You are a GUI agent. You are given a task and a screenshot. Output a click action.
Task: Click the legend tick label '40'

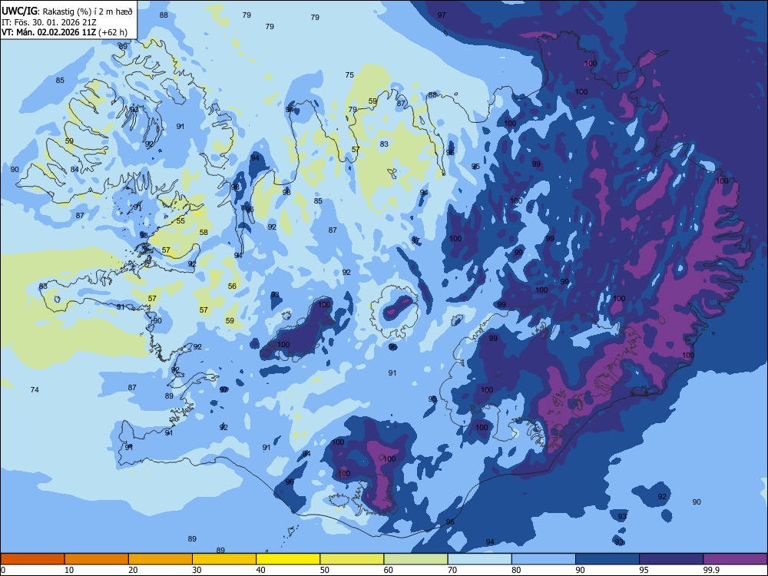point(260,570)
